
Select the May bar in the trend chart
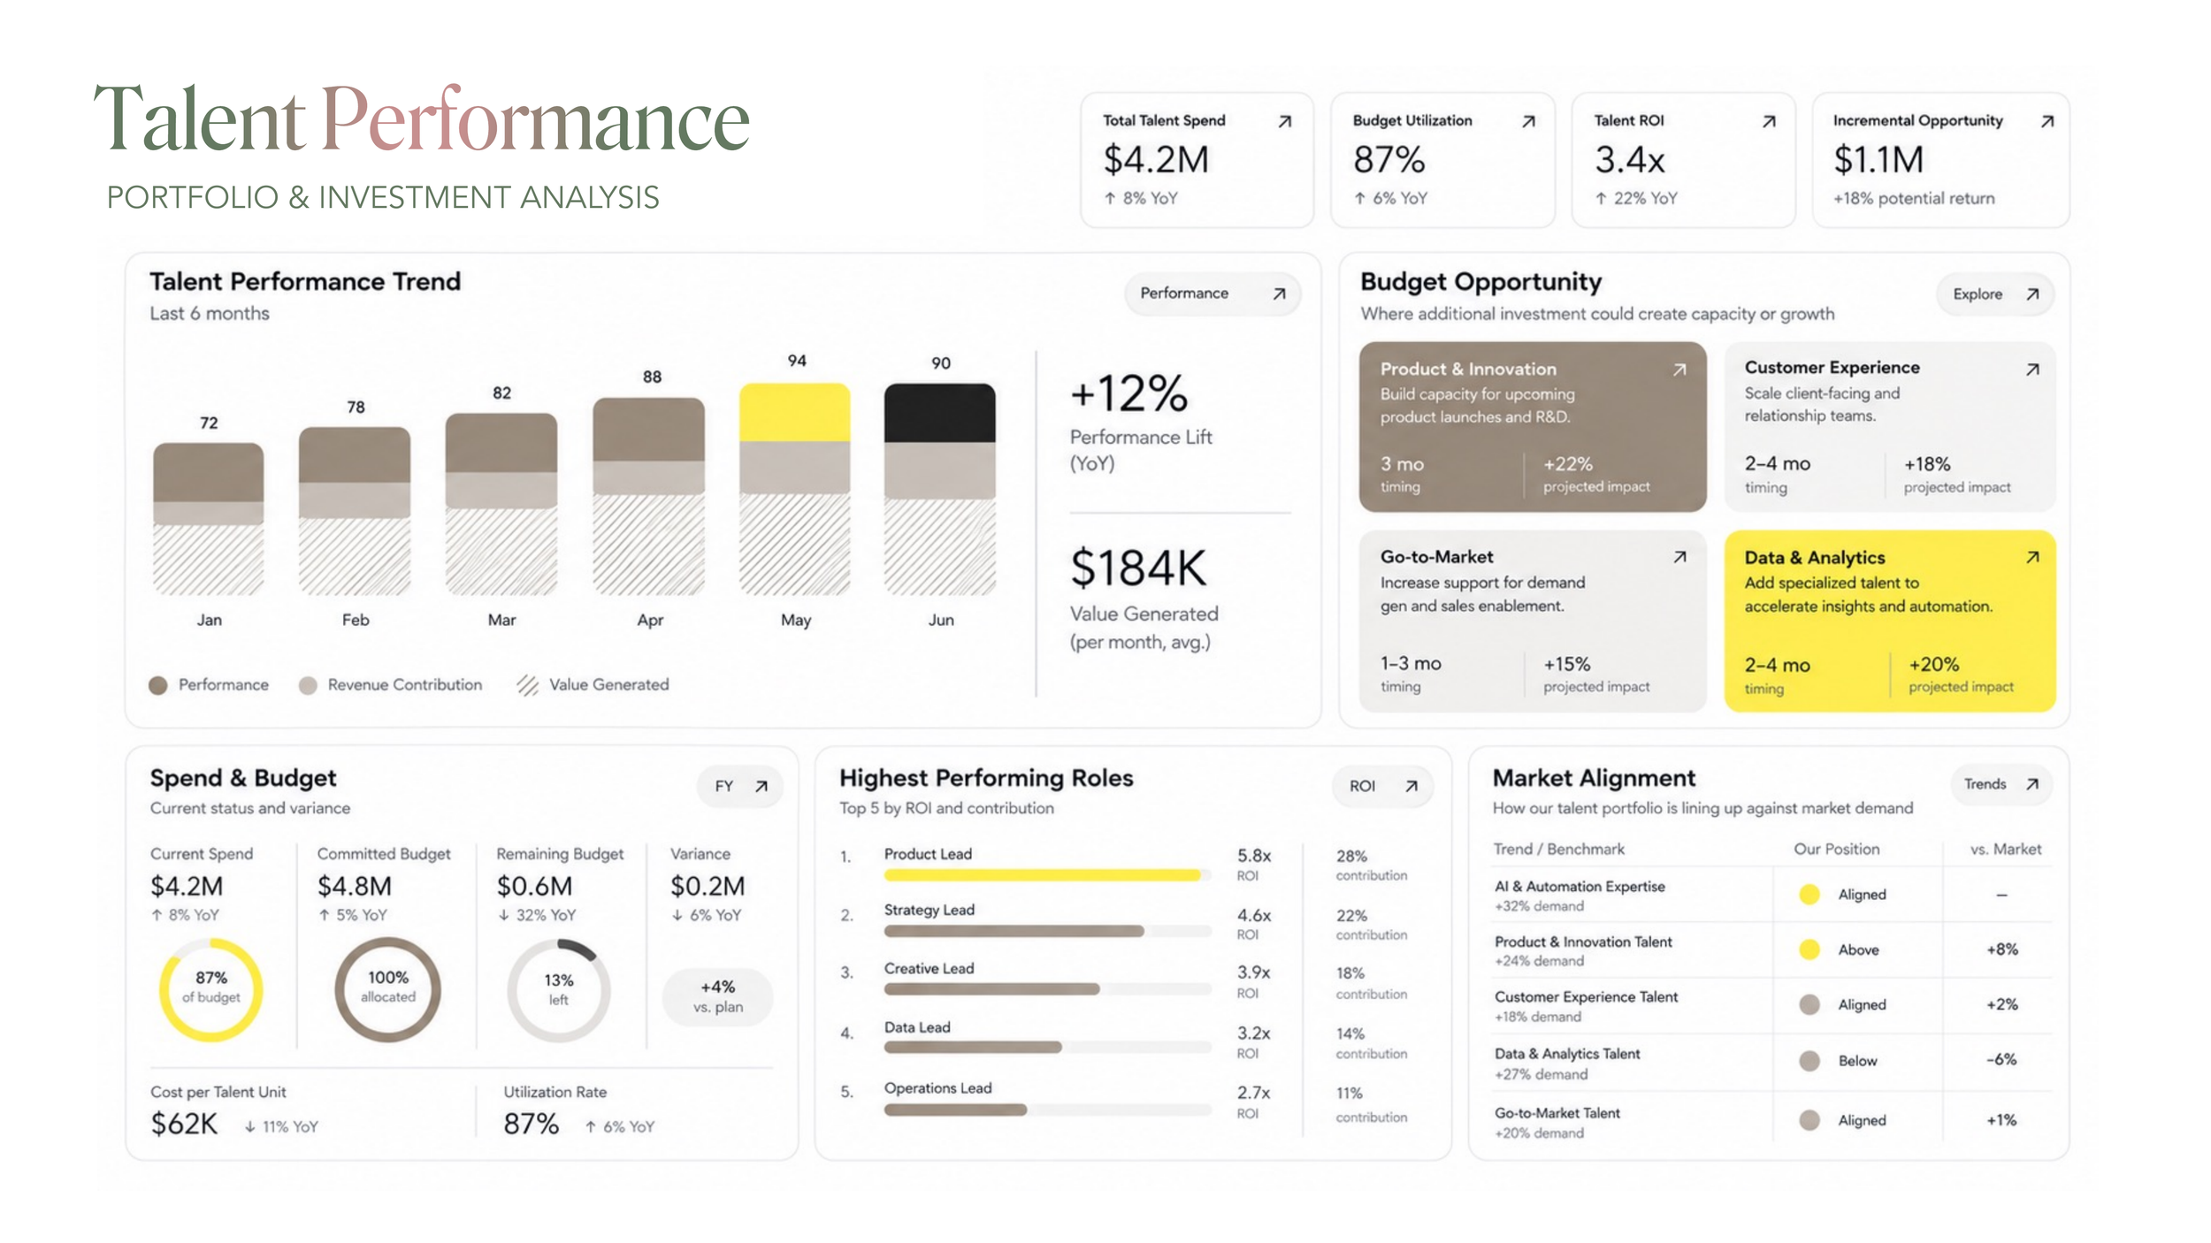tap(794, 489)
